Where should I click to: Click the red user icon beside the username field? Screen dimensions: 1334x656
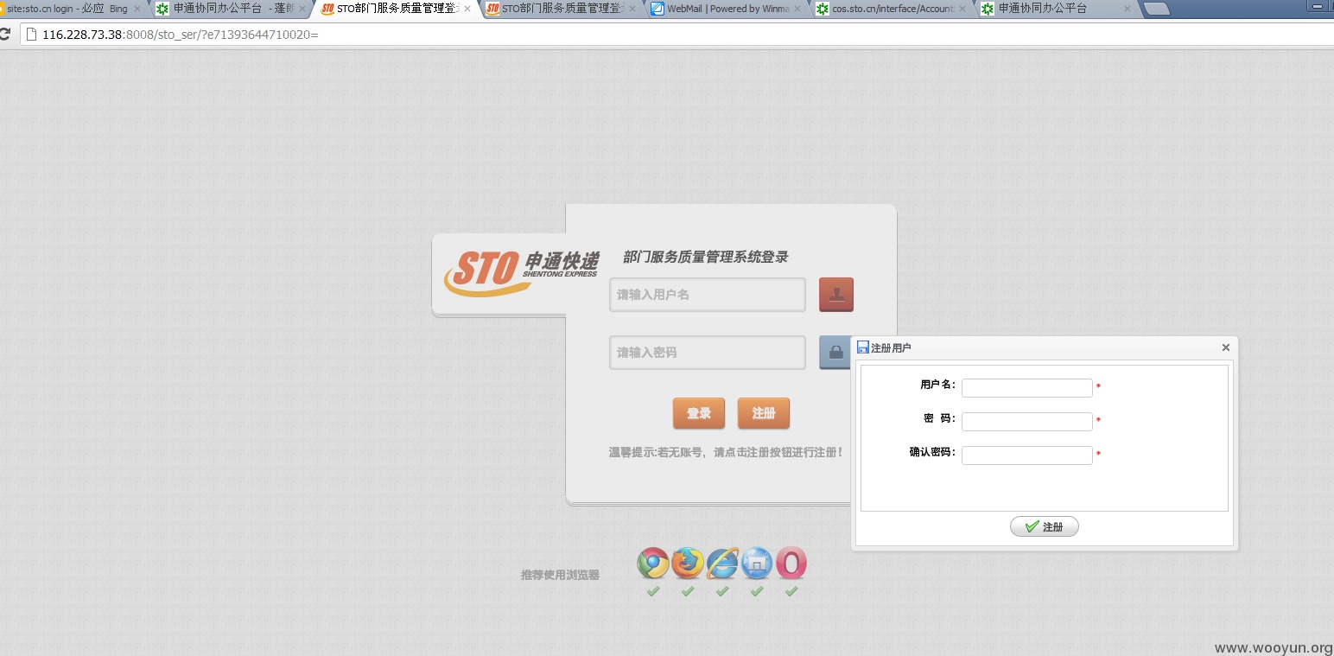tap(835, 295)
